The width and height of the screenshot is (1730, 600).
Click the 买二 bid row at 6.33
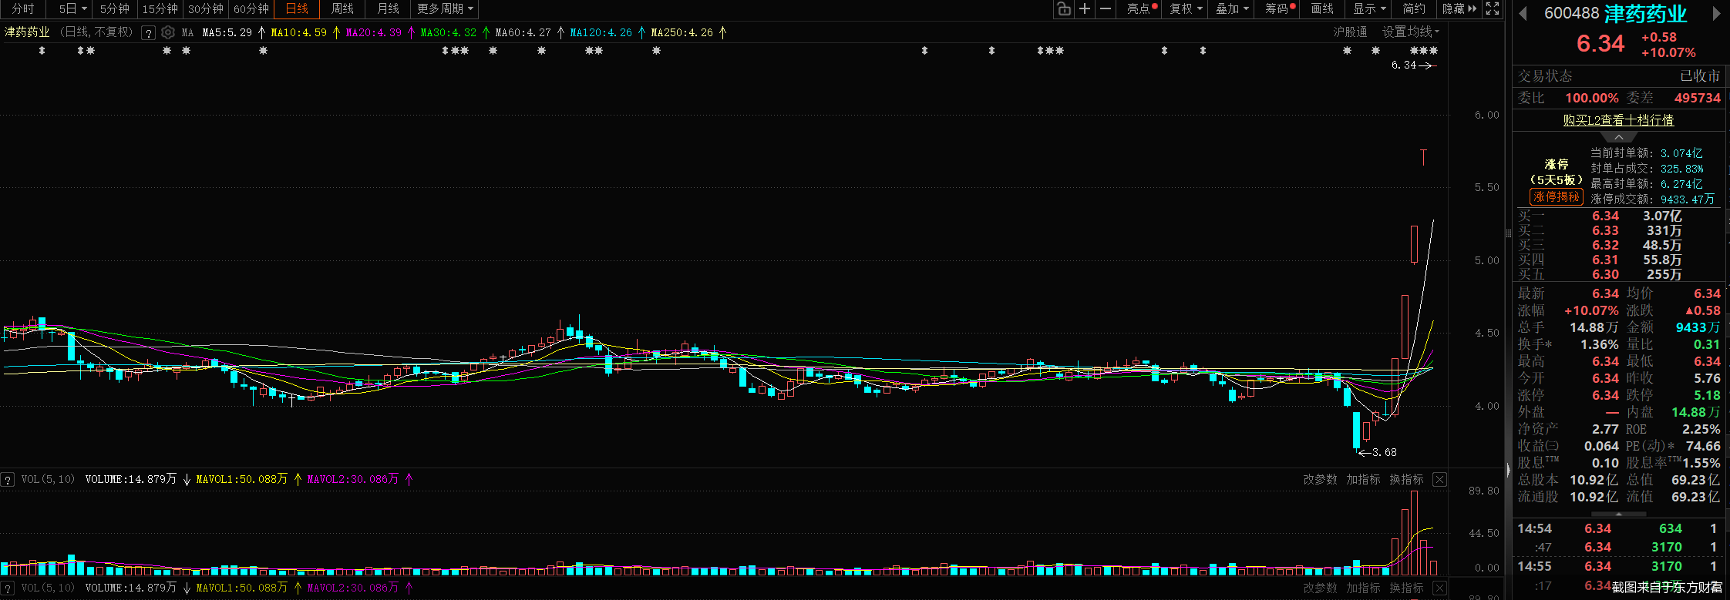[x=1619, y=231]
